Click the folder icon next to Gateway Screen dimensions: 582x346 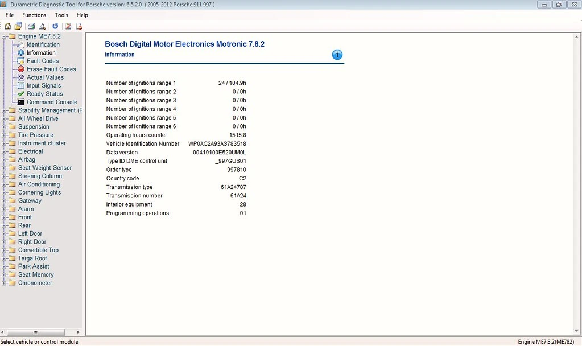pyautogui.click(x=13, y=201)
